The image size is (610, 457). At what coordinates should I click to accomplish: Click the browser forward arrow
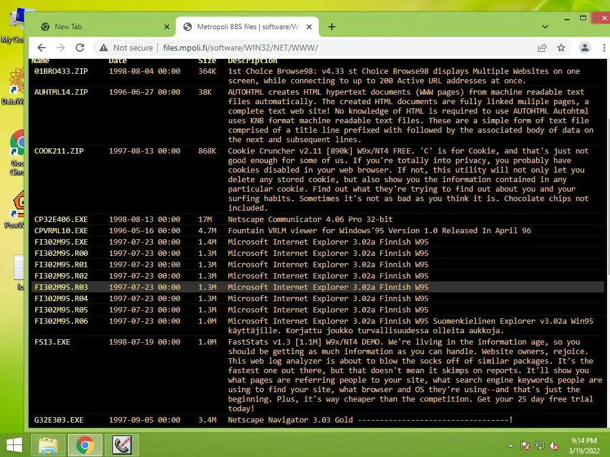pos(61,48)
